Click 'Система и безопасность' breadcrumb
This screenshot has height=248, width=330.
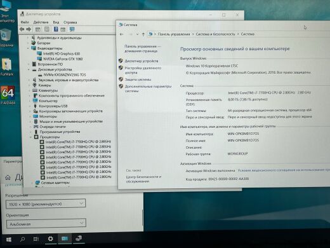(x=215, y=34)
